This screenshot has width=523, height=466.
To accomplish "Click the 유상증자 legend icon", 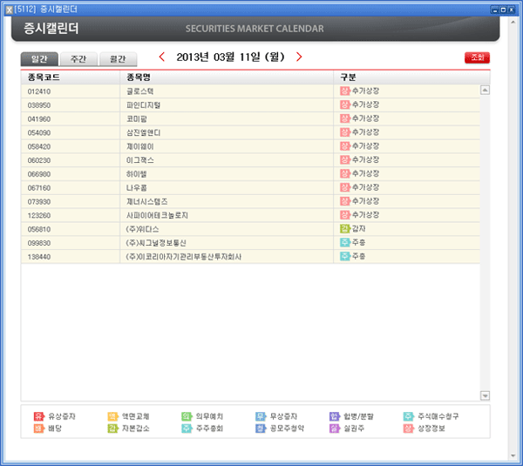I will pos(38,416).
